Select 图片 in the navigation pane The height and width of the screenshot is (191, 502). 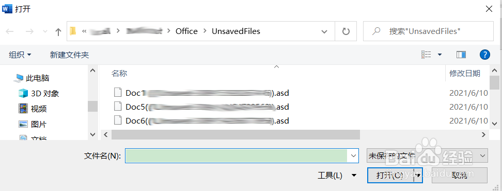[33, 124]
